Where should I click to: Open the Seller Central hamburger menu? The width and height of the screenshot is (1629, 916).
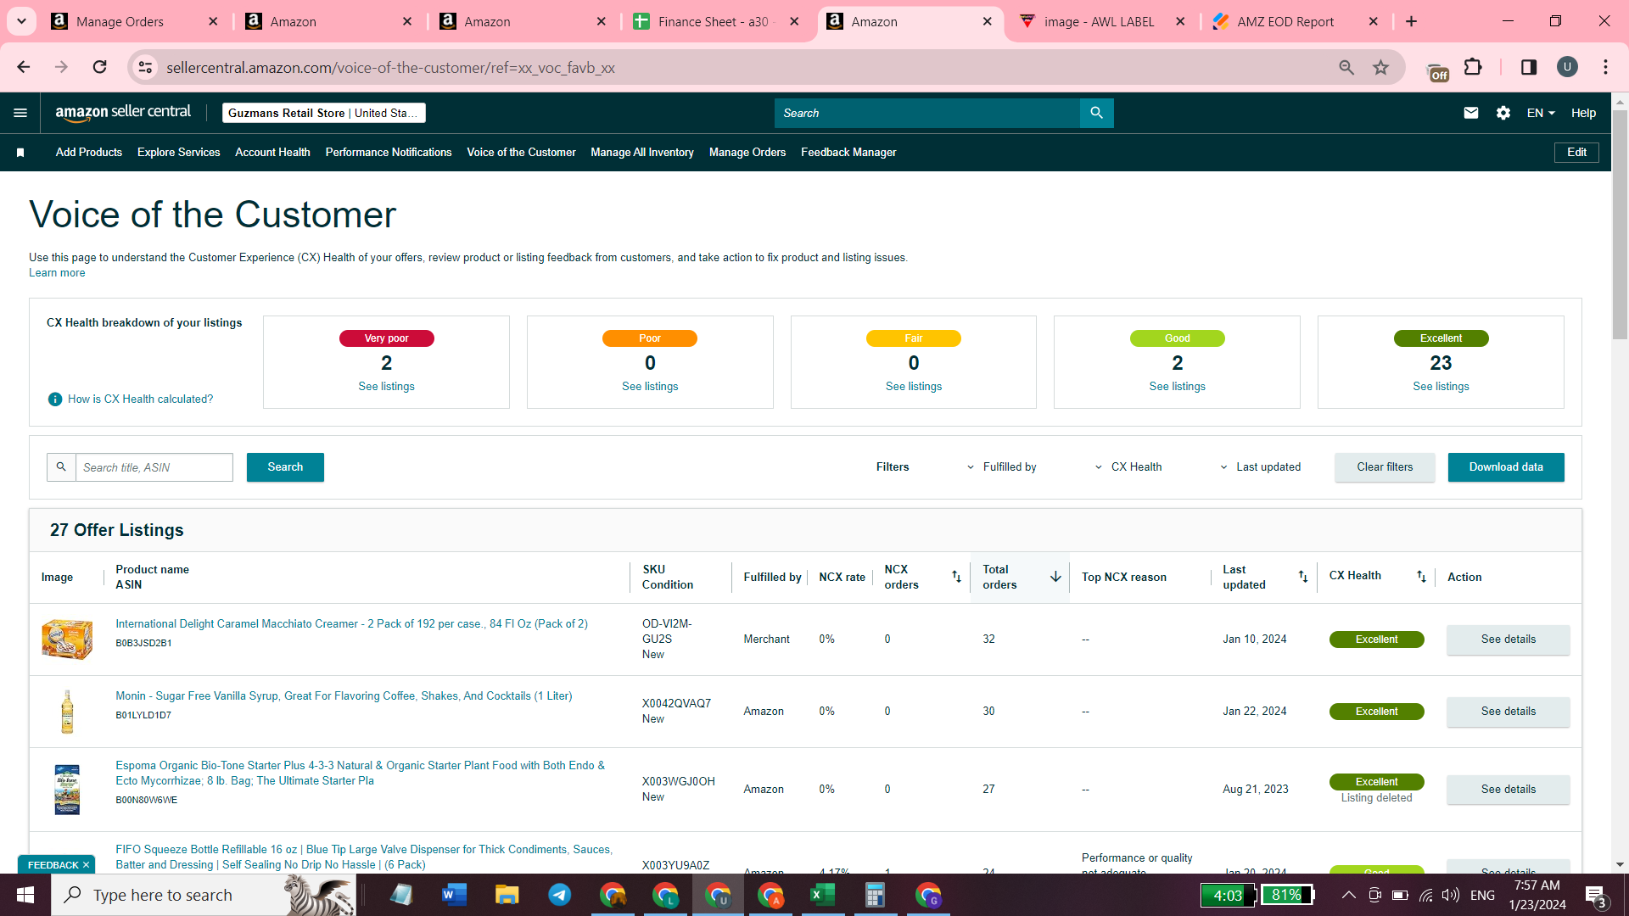point(20,113)
